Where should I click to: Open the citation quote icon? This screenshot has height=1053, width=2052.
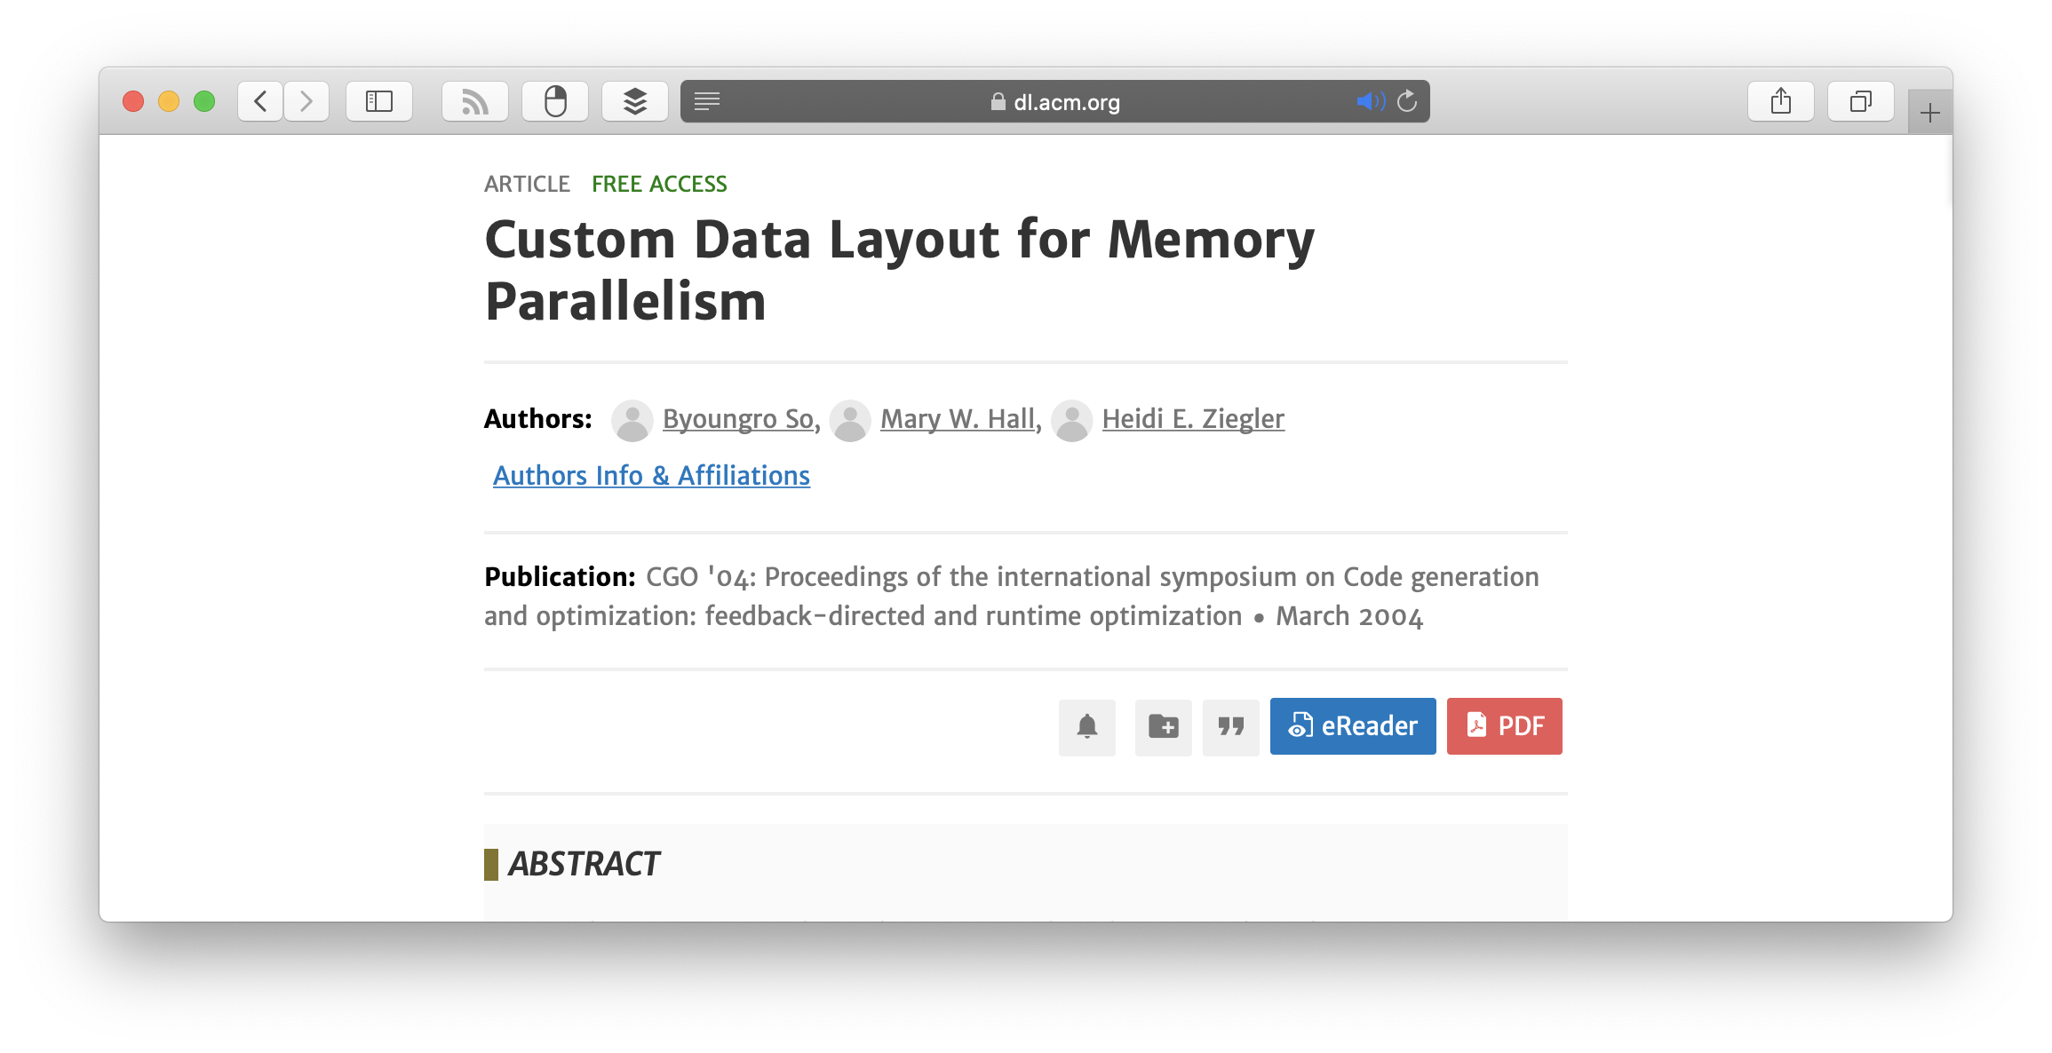click(x=1230, y=726)
